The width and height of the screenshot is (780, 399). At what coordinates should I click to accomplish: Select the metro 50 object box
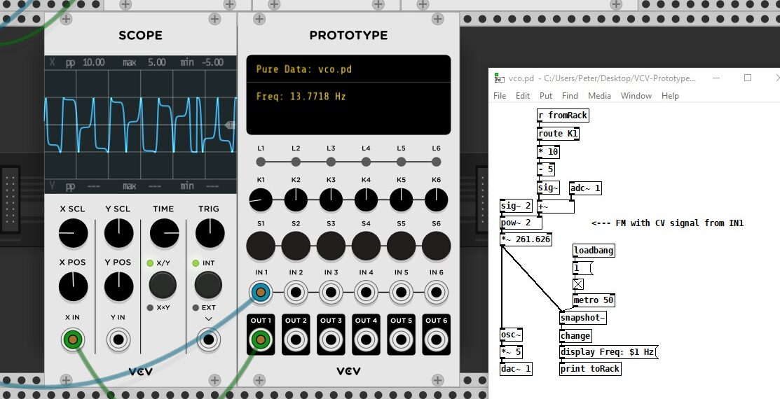(x=594, y=300)
